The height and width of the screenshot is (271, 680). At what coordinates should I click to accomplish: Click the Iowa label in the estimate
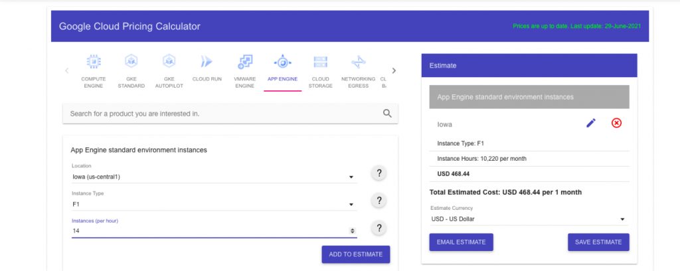(444, 124)
